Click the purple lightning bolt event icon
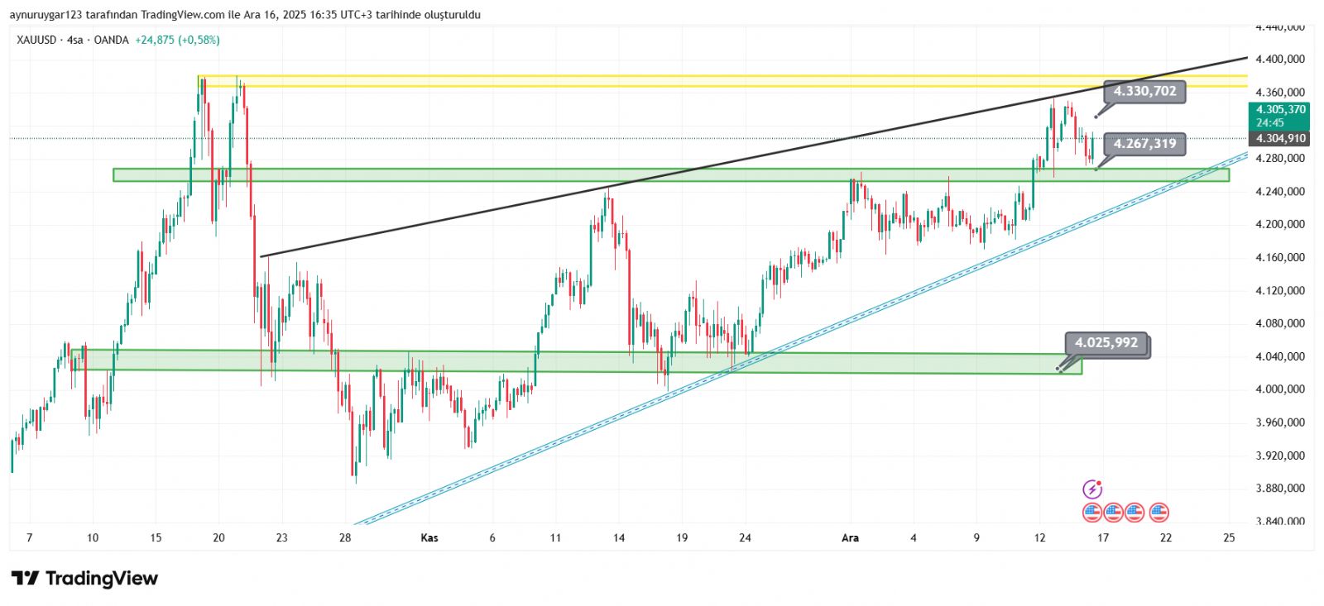 point(1092,489)
